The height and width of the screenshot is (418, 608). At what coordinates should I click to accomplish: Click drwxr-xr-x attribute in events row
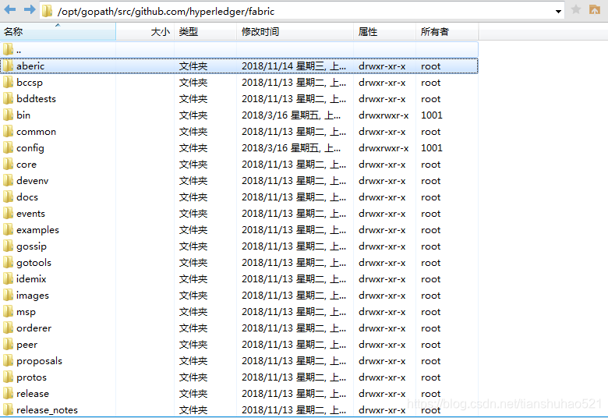click(382, 214)
